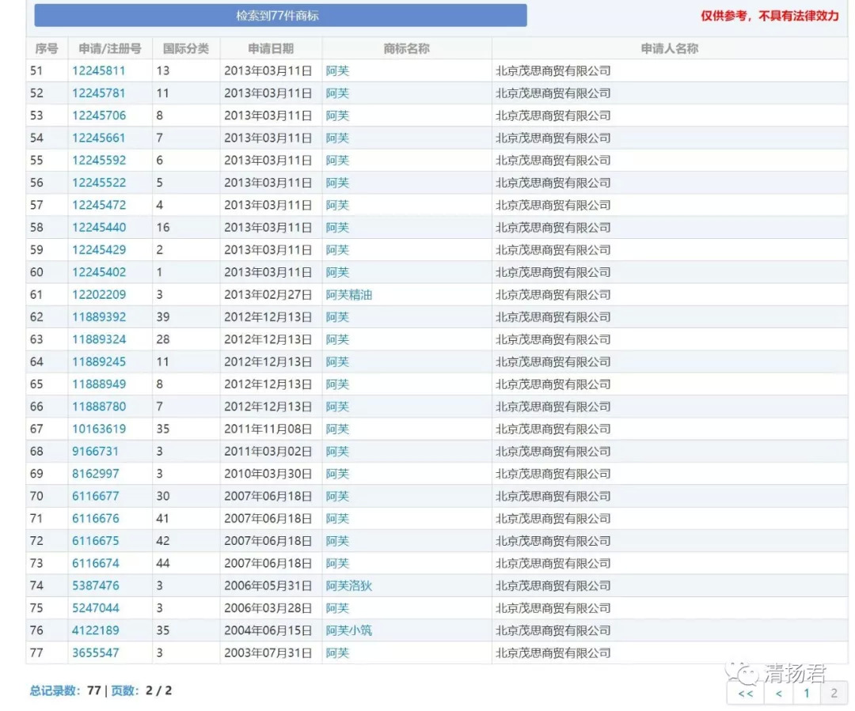Open registration number 3655547 link
The height and width of the screenshot is (711, 855).
pos(95,652)
